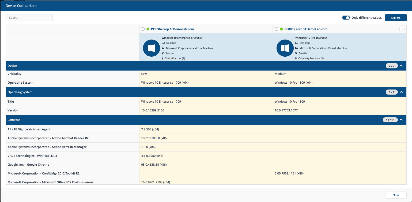Tick the checkbox beside PC0004.corp.1EDemoLab.com
Viewport: 412px width, 202px height.
pyautogui.click(x=143, y=29)
